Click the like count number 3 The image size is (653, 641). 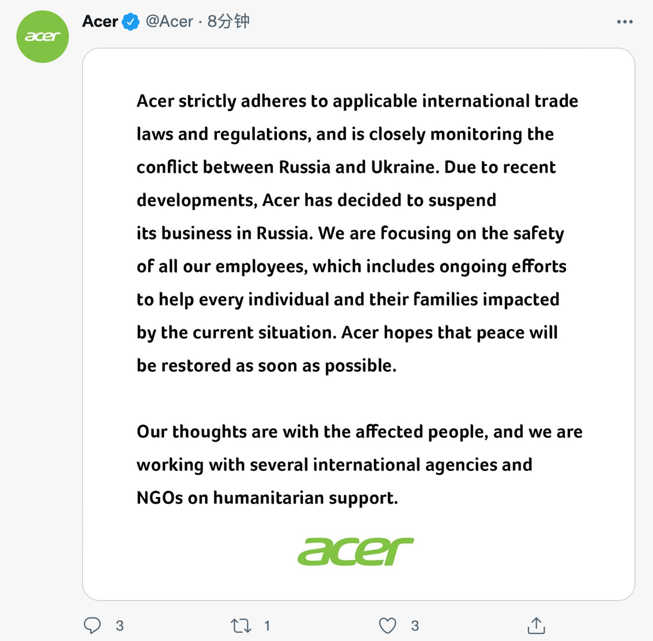(415, 626)
